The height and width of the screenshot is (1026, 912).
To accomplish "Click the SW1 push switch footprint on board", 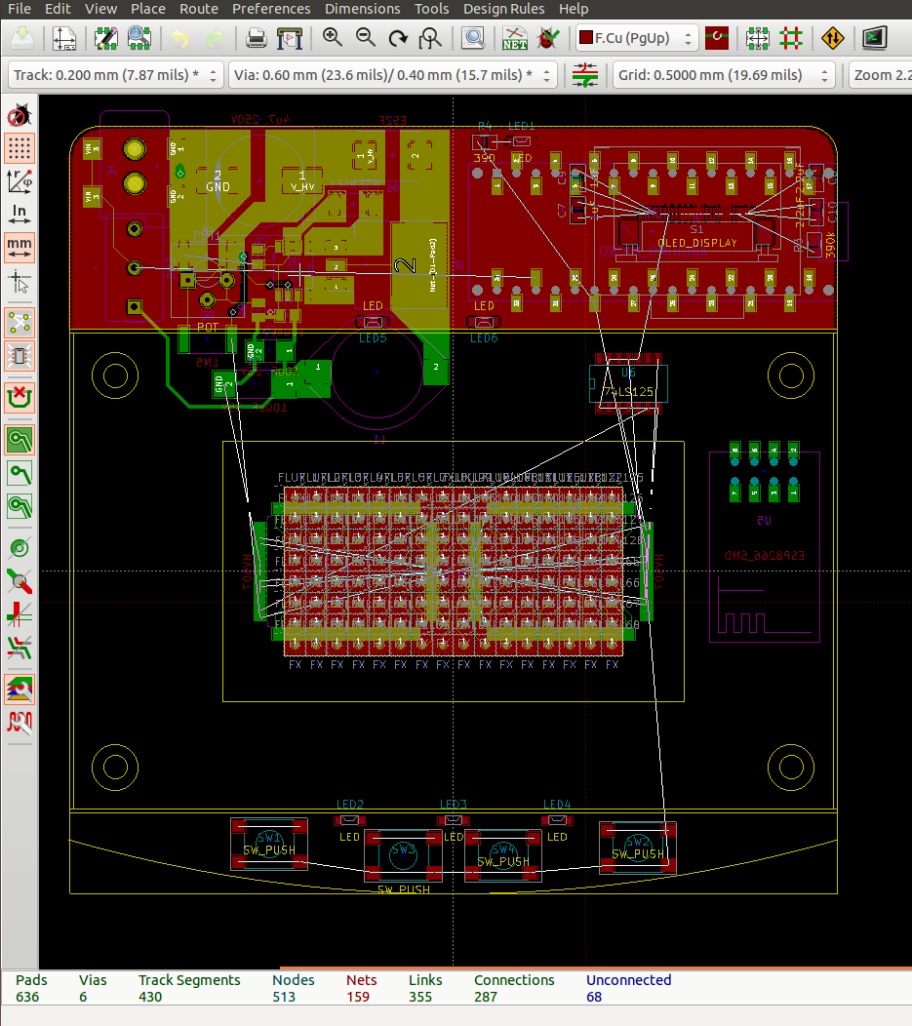I will tap(269, 844).
